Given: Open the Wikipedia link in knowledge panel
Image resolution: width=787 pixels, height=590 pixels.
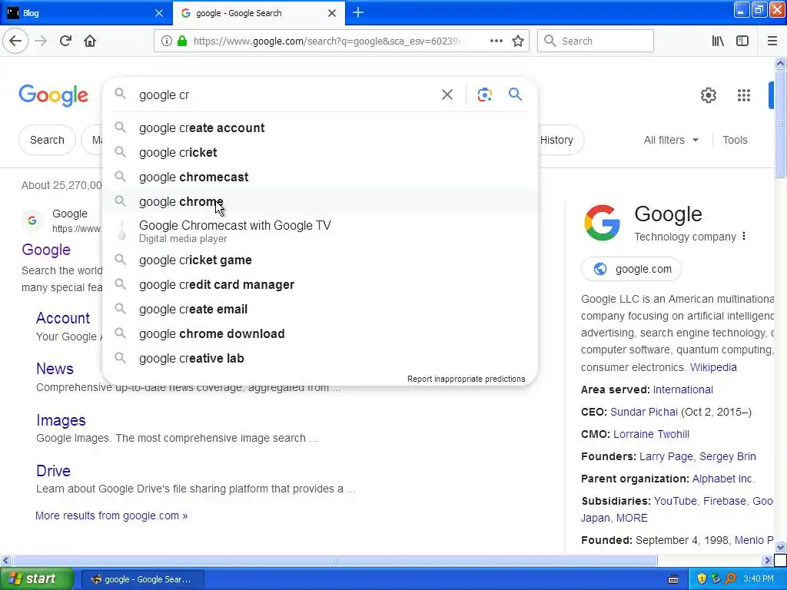Looking at the screenshot, I should click(x=713, y=367).
